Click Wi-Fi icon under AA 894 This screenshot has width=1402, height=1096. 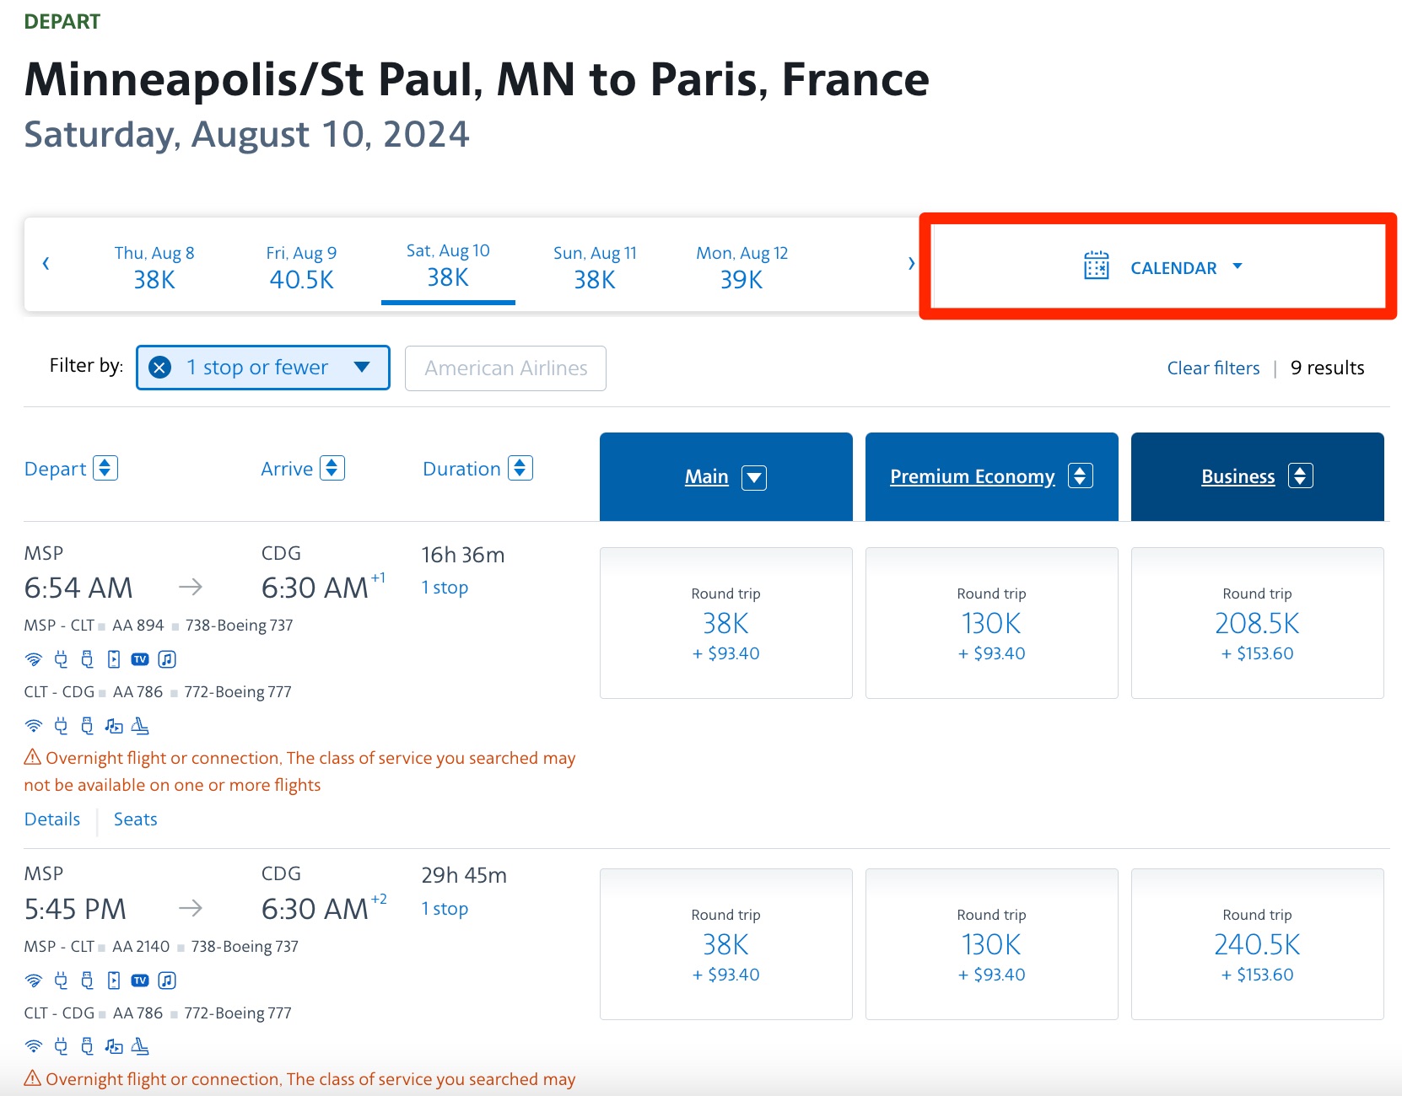pos(34,659)
